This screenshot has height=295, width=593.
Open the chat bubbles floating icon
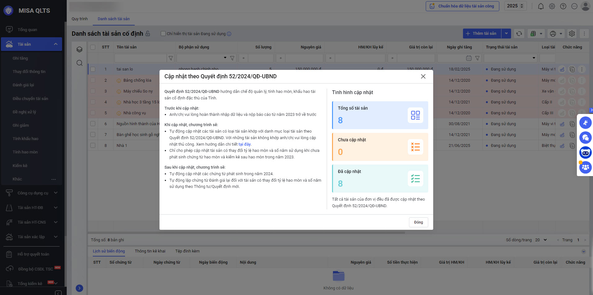pyautogui.click(x=585, y=138)
